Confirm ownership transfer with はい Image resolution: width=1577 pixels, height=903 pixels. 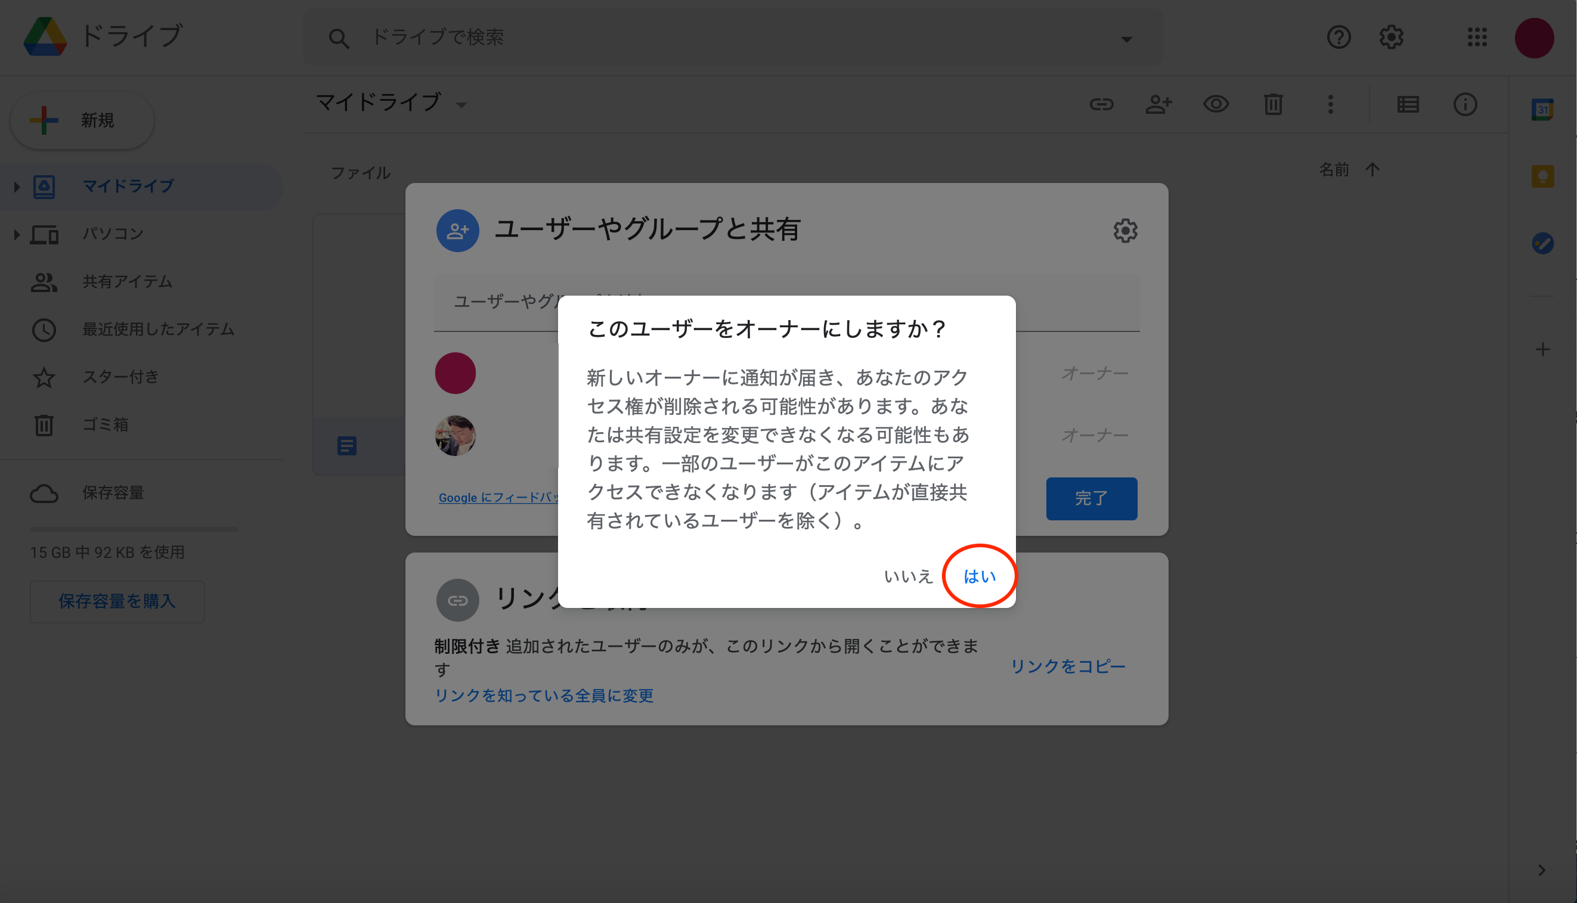979,576
